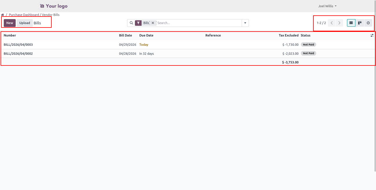
Task: Expand the search options dropdown arrow
Action: [x=245, y=23]
